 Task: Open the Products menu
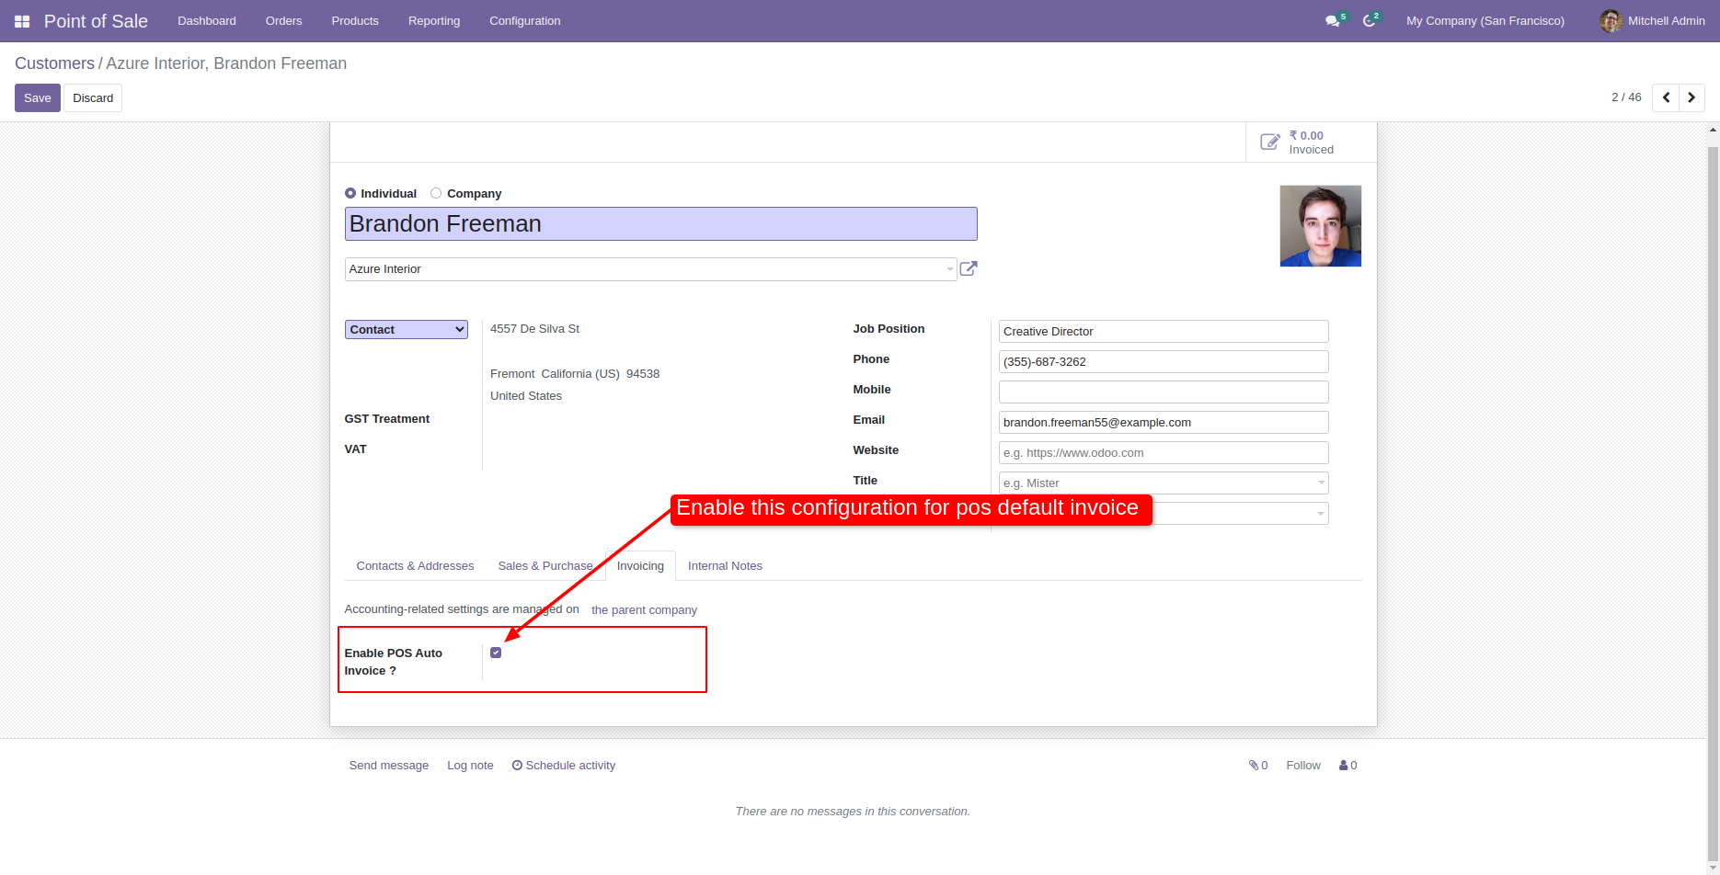click(x=355, y=21)
